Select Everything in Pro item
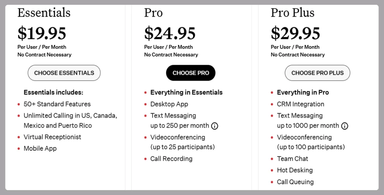Image resolution: width=384 pixels, height=195 pixels. [x=303, y=92]
